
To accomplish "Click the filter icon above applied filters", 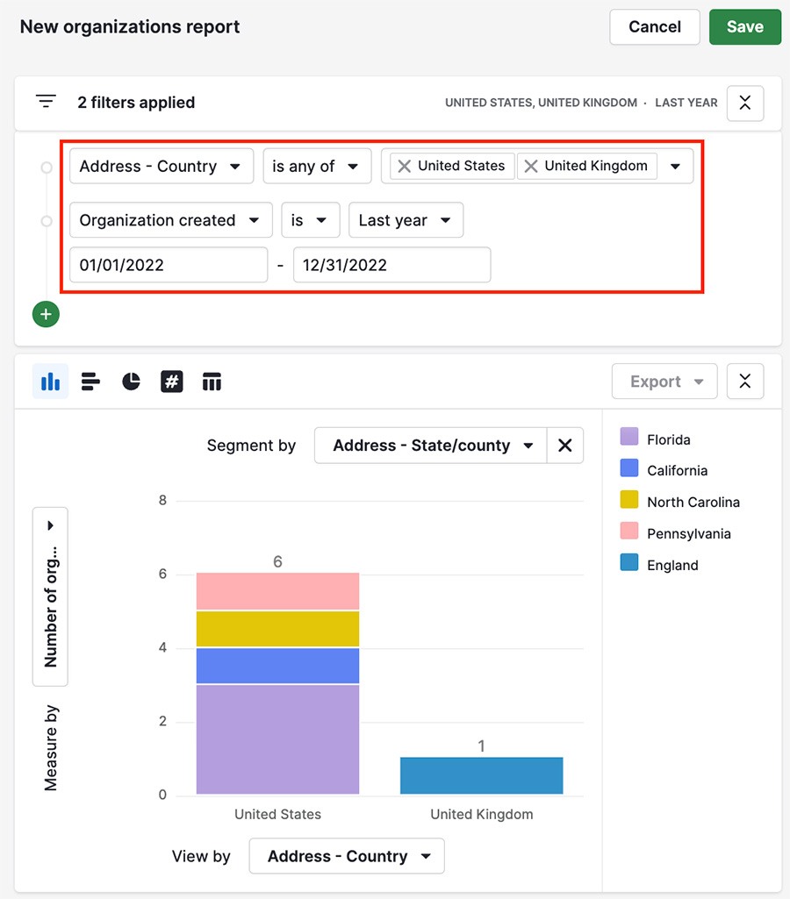I will pyautogui.click(x=45, y=101).
